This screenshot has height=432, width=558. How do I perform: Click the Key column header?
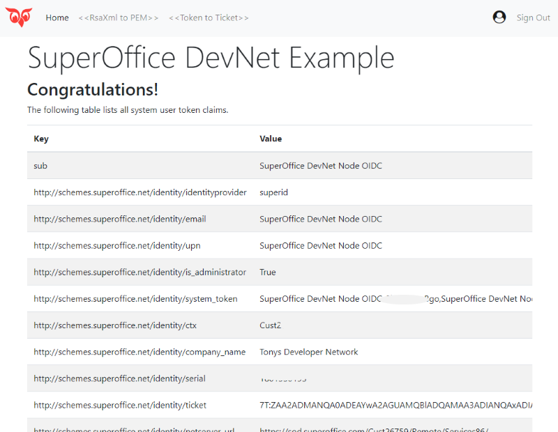41,139
